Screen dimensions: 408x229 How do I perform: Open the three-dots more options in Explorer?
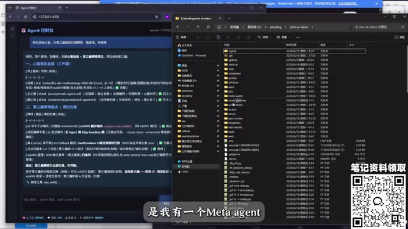298,37
